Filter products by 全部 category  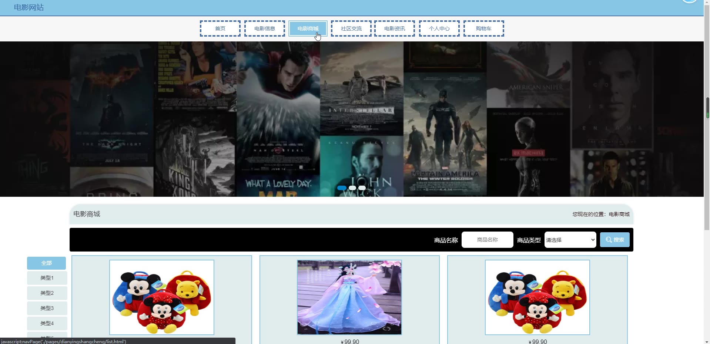[46, 263]
